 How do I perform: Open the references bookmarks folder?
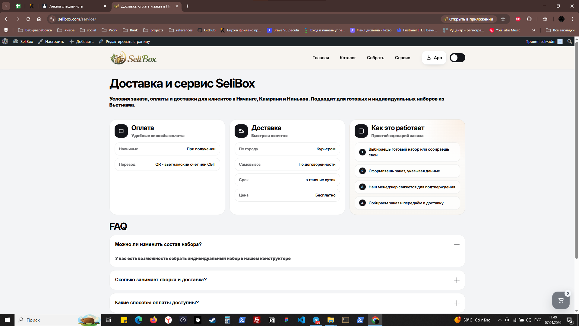click(181, 30)
